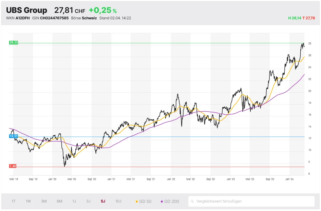Click the daily high value H 28,14
Image resolution: width=321 pixels, height=211 pixels.
295,18
